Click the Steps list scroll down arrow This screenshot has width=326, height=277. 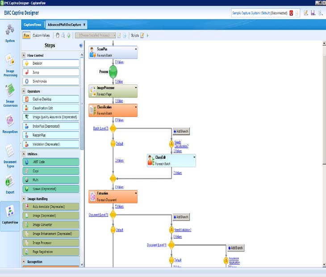click(x=82, y=265)
